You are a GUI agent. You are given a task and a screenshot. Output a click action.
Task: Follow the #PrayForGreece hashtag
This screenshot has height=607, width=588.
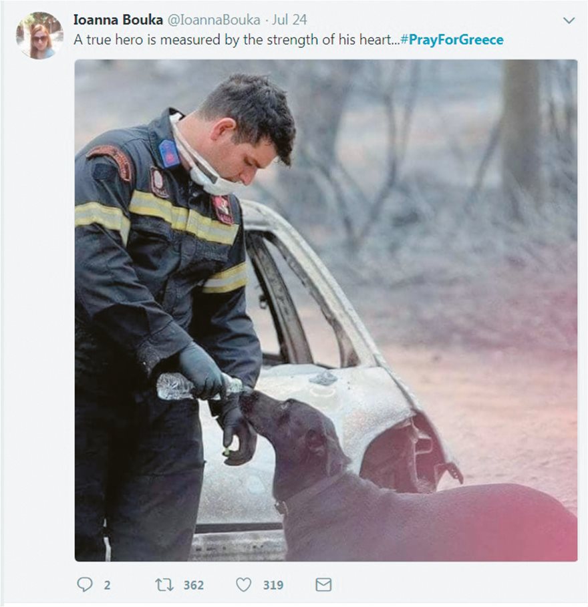point(452,39)
